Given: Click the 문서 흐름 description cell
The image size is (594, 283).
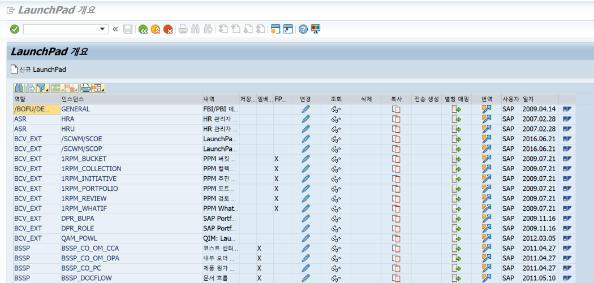Looking at the screenshot, I should (221, 278).
